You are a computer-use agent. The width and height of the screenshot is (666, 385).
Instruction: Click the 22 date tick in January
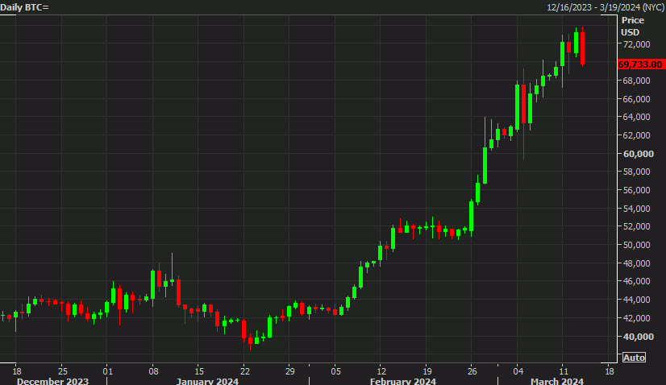coord(244,371)
